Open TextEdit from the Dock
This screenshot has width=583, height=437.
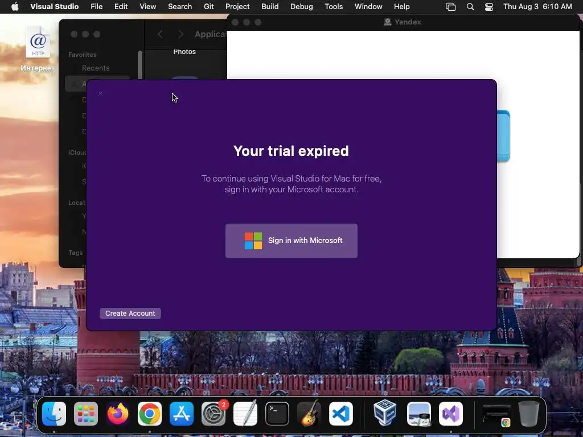(x=245, y=414)
